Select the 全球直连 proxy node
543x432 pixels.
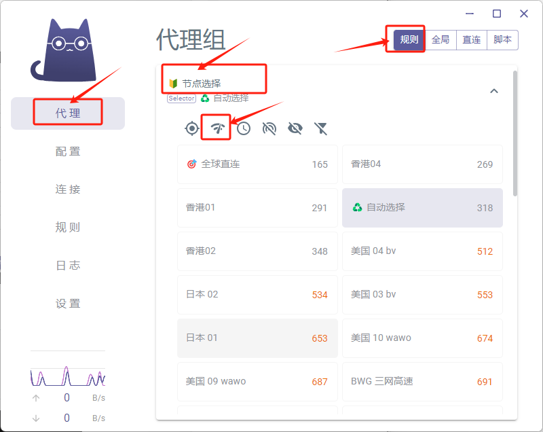[257, 164]
